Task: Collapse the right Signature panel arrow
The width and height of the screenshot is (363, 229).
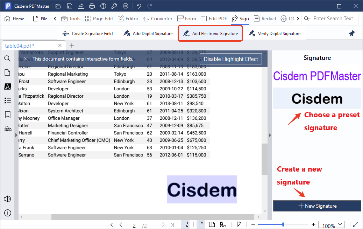Action: coord(270,135)
